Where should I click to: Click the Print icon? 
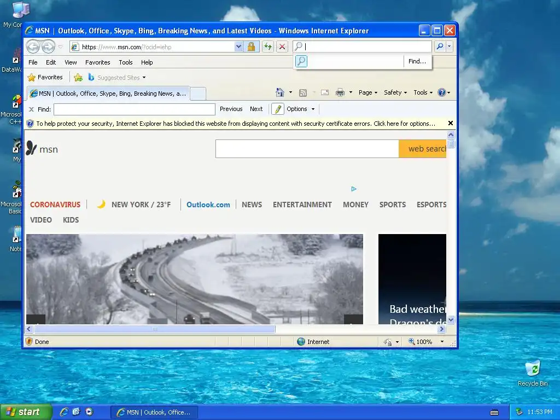[x=340, y=93]
